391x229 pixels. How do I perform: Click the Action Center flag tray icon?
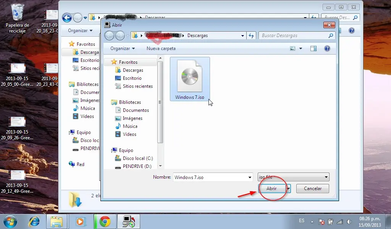click(322, 221)
